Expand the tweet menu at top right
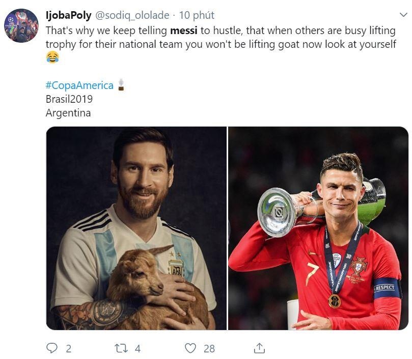The image size is (412, 359). click(404, 15)
